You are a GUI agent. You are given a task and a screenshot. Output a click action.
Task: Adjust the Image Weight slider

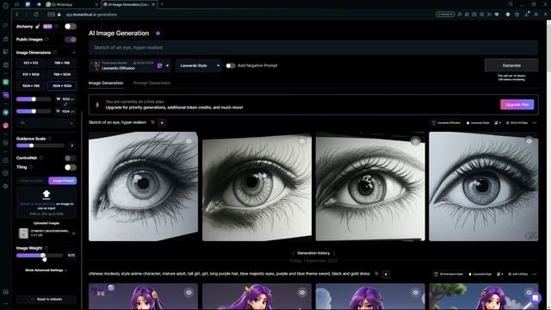(x=40, y=256)
